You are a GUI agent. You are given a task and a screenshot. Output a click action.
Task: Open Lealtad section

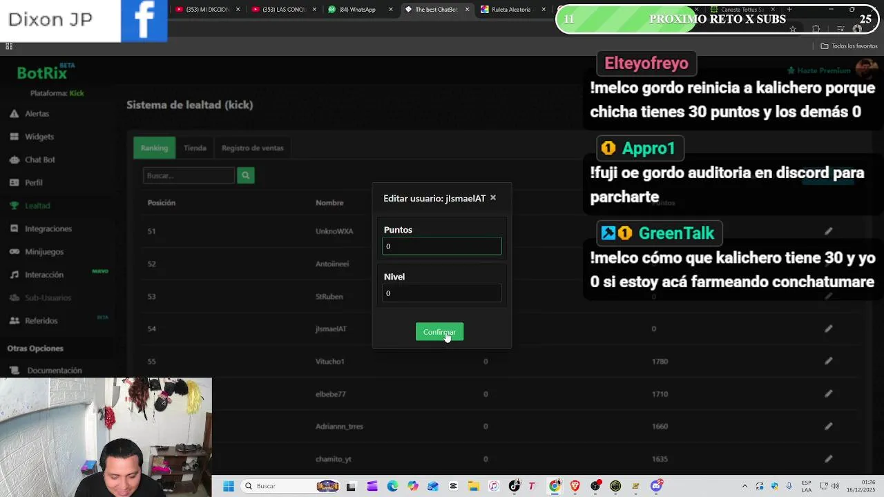(x=30, y=206)
